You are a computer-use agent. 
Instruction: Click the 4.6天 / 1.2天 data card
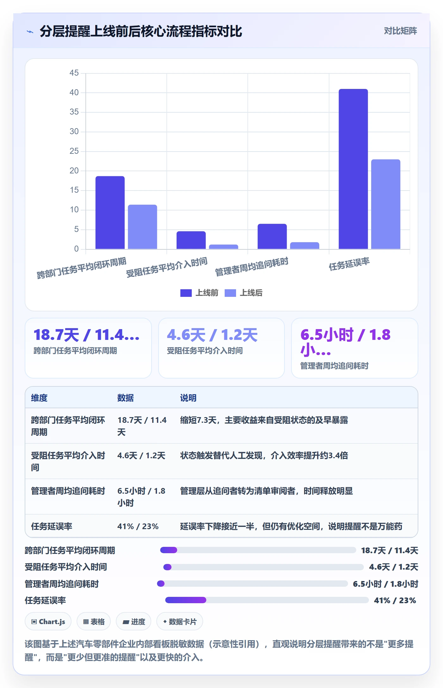[221, 348]
